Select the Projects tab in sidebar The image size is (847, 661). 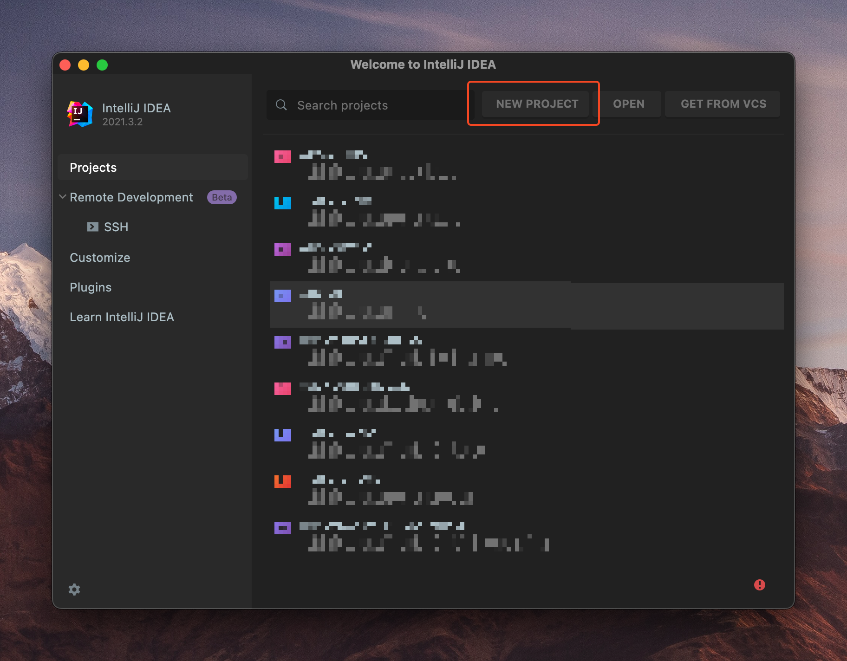point(152,168)
